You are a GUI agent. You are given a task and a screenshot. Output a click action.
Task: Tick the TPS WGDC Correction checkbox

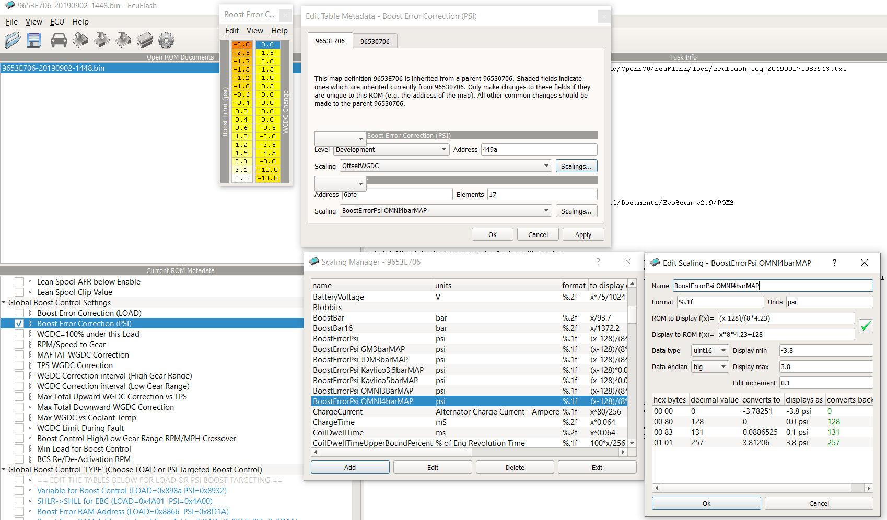coord(19,365)
